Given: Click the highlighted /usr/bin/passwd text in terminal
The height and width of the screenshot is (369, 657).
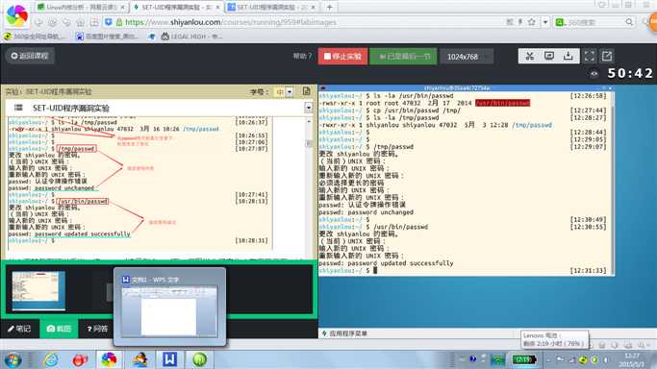Looking at the screenshot, I should click(502, 103).
